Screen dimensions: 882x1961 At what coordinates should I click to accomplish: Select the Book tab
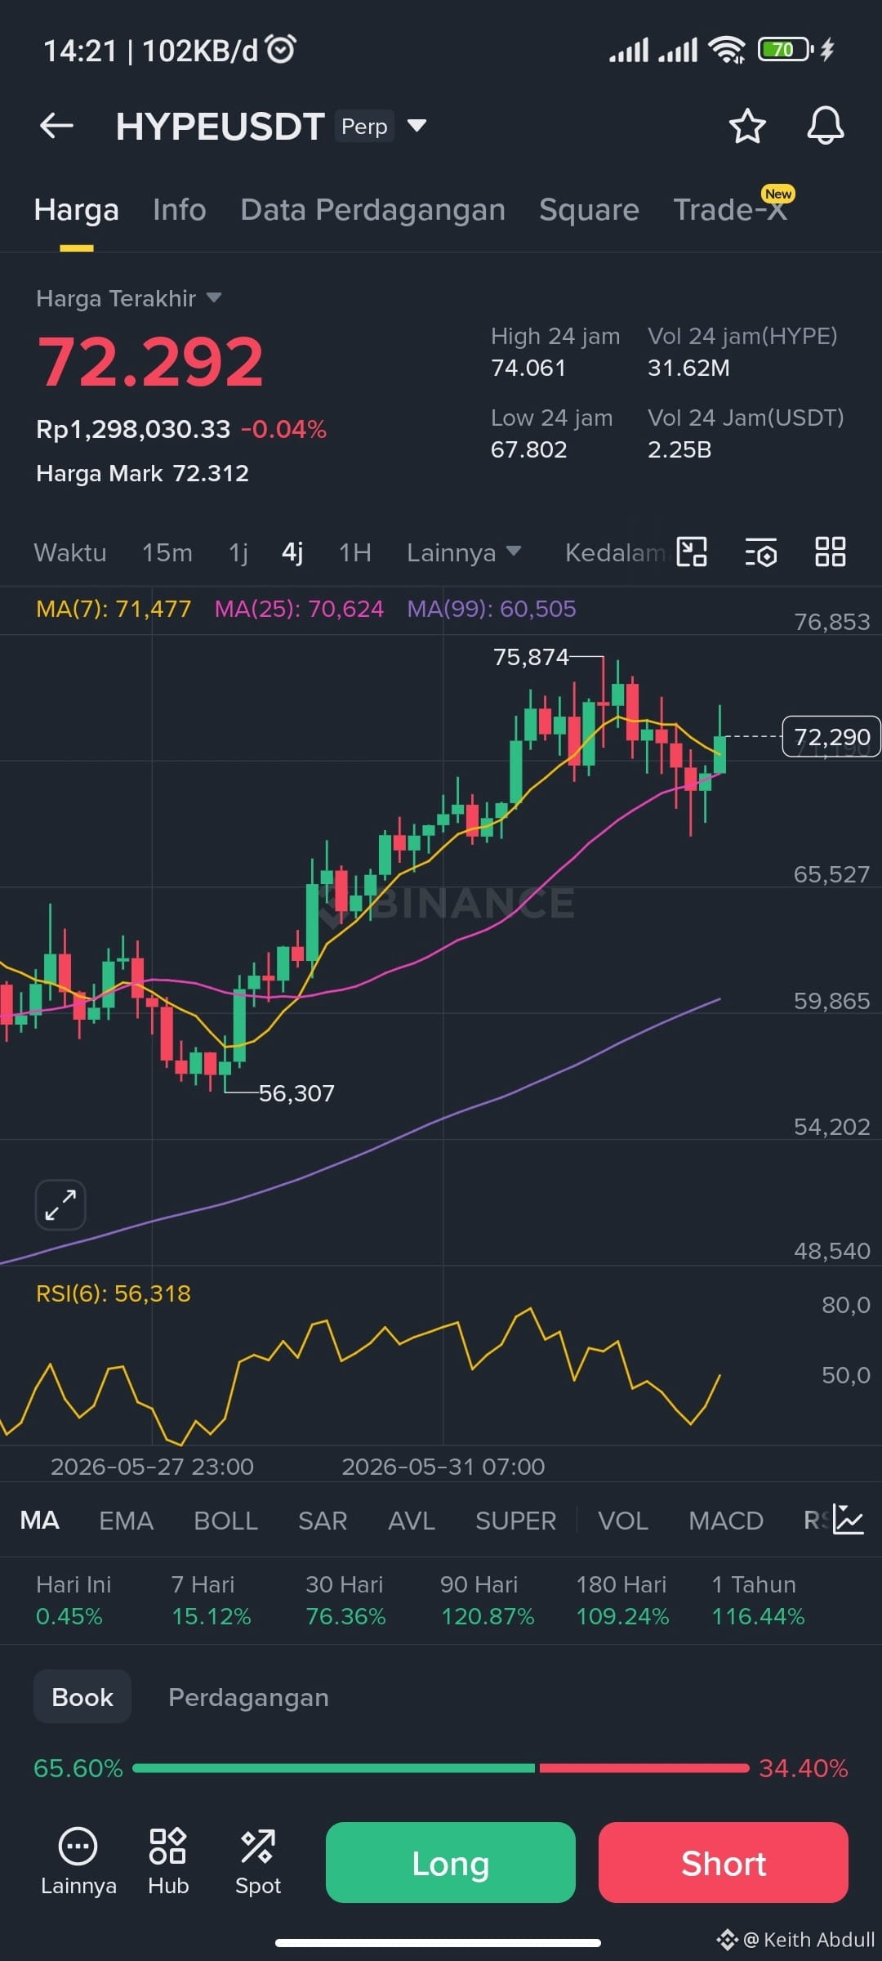(82, 1697)
